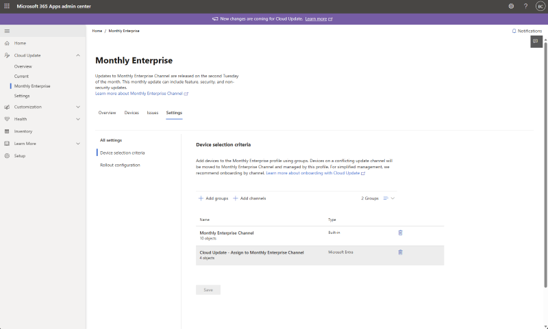Image resolution: width=548 pixels, height=329 pixels.
Task: Click the page vertical scrollbar
Action: point(545,164)
